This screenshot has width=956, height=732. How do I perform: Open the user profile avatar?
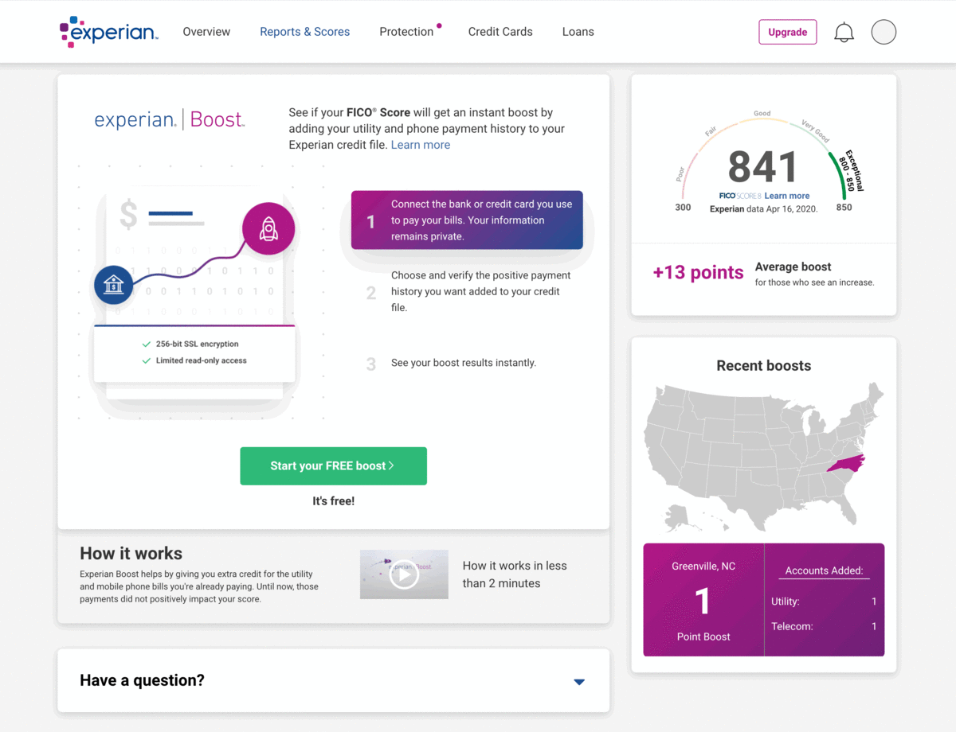click(x=884, y=32)
